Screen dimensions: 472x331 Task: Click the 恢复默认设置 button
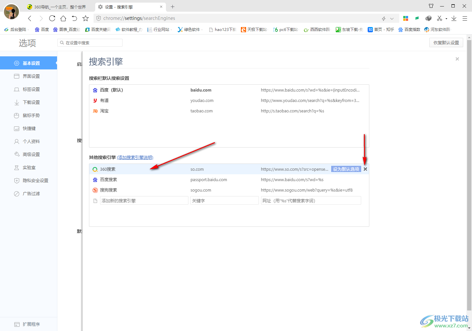coord(446,43)
